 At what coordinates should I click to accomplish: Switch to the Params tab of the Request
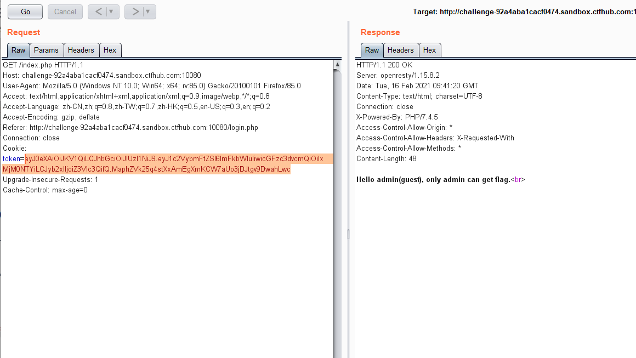click(46, 50)
